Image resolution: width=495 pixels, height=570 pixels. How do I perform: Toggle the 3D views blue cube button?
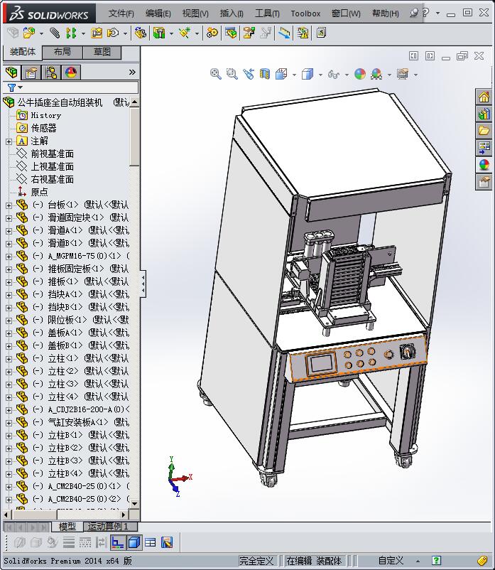(x=134, y=543)
